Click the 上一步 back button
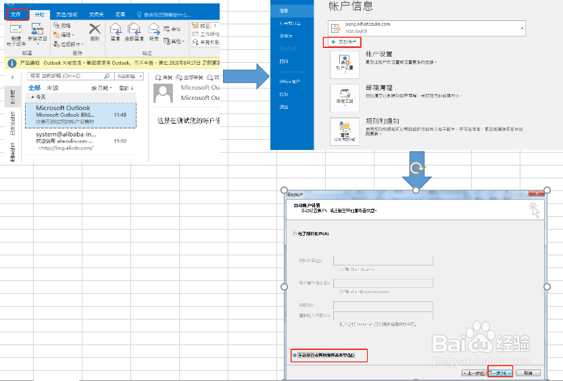 point(474,373)
